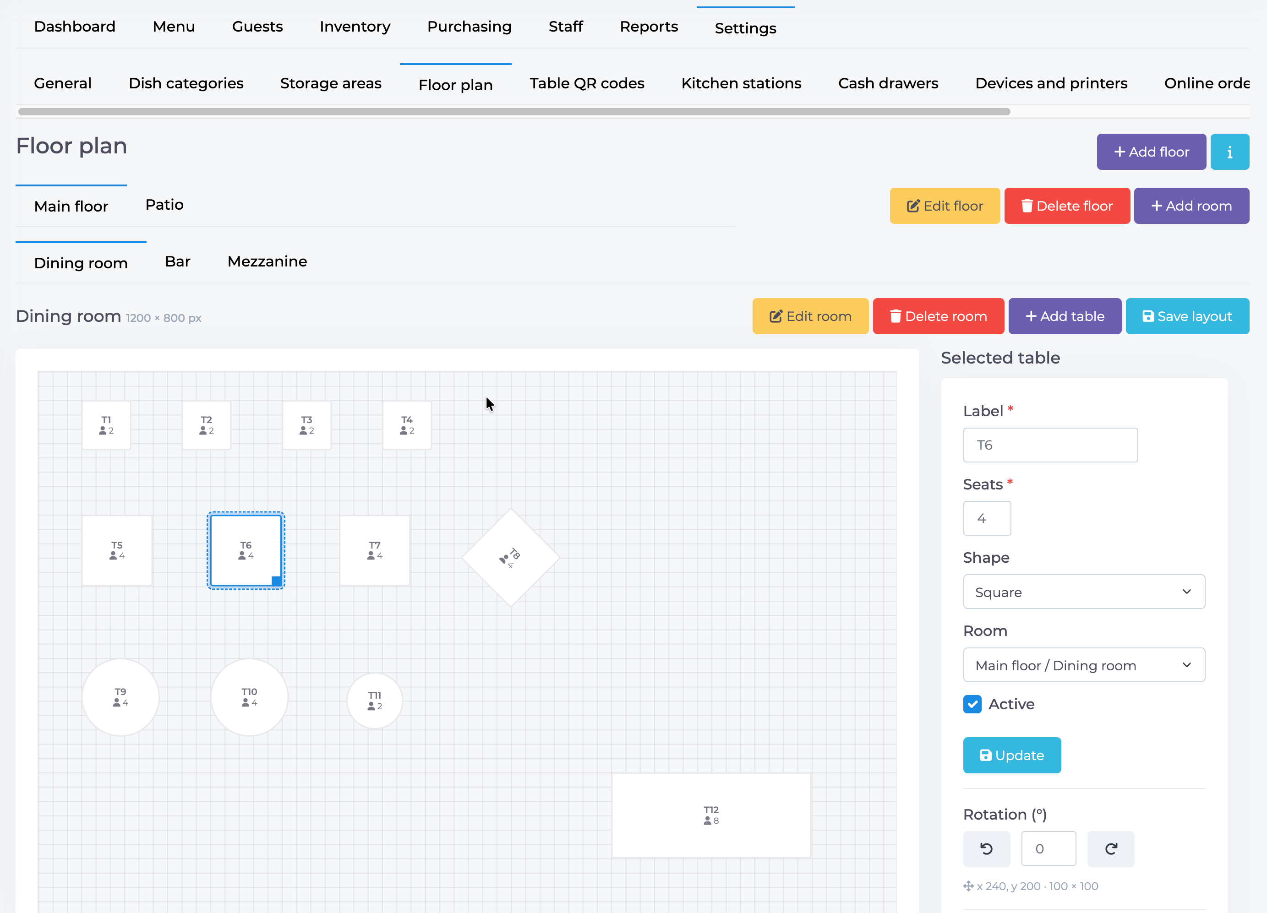Select round table T9

[x=120, y=697]
